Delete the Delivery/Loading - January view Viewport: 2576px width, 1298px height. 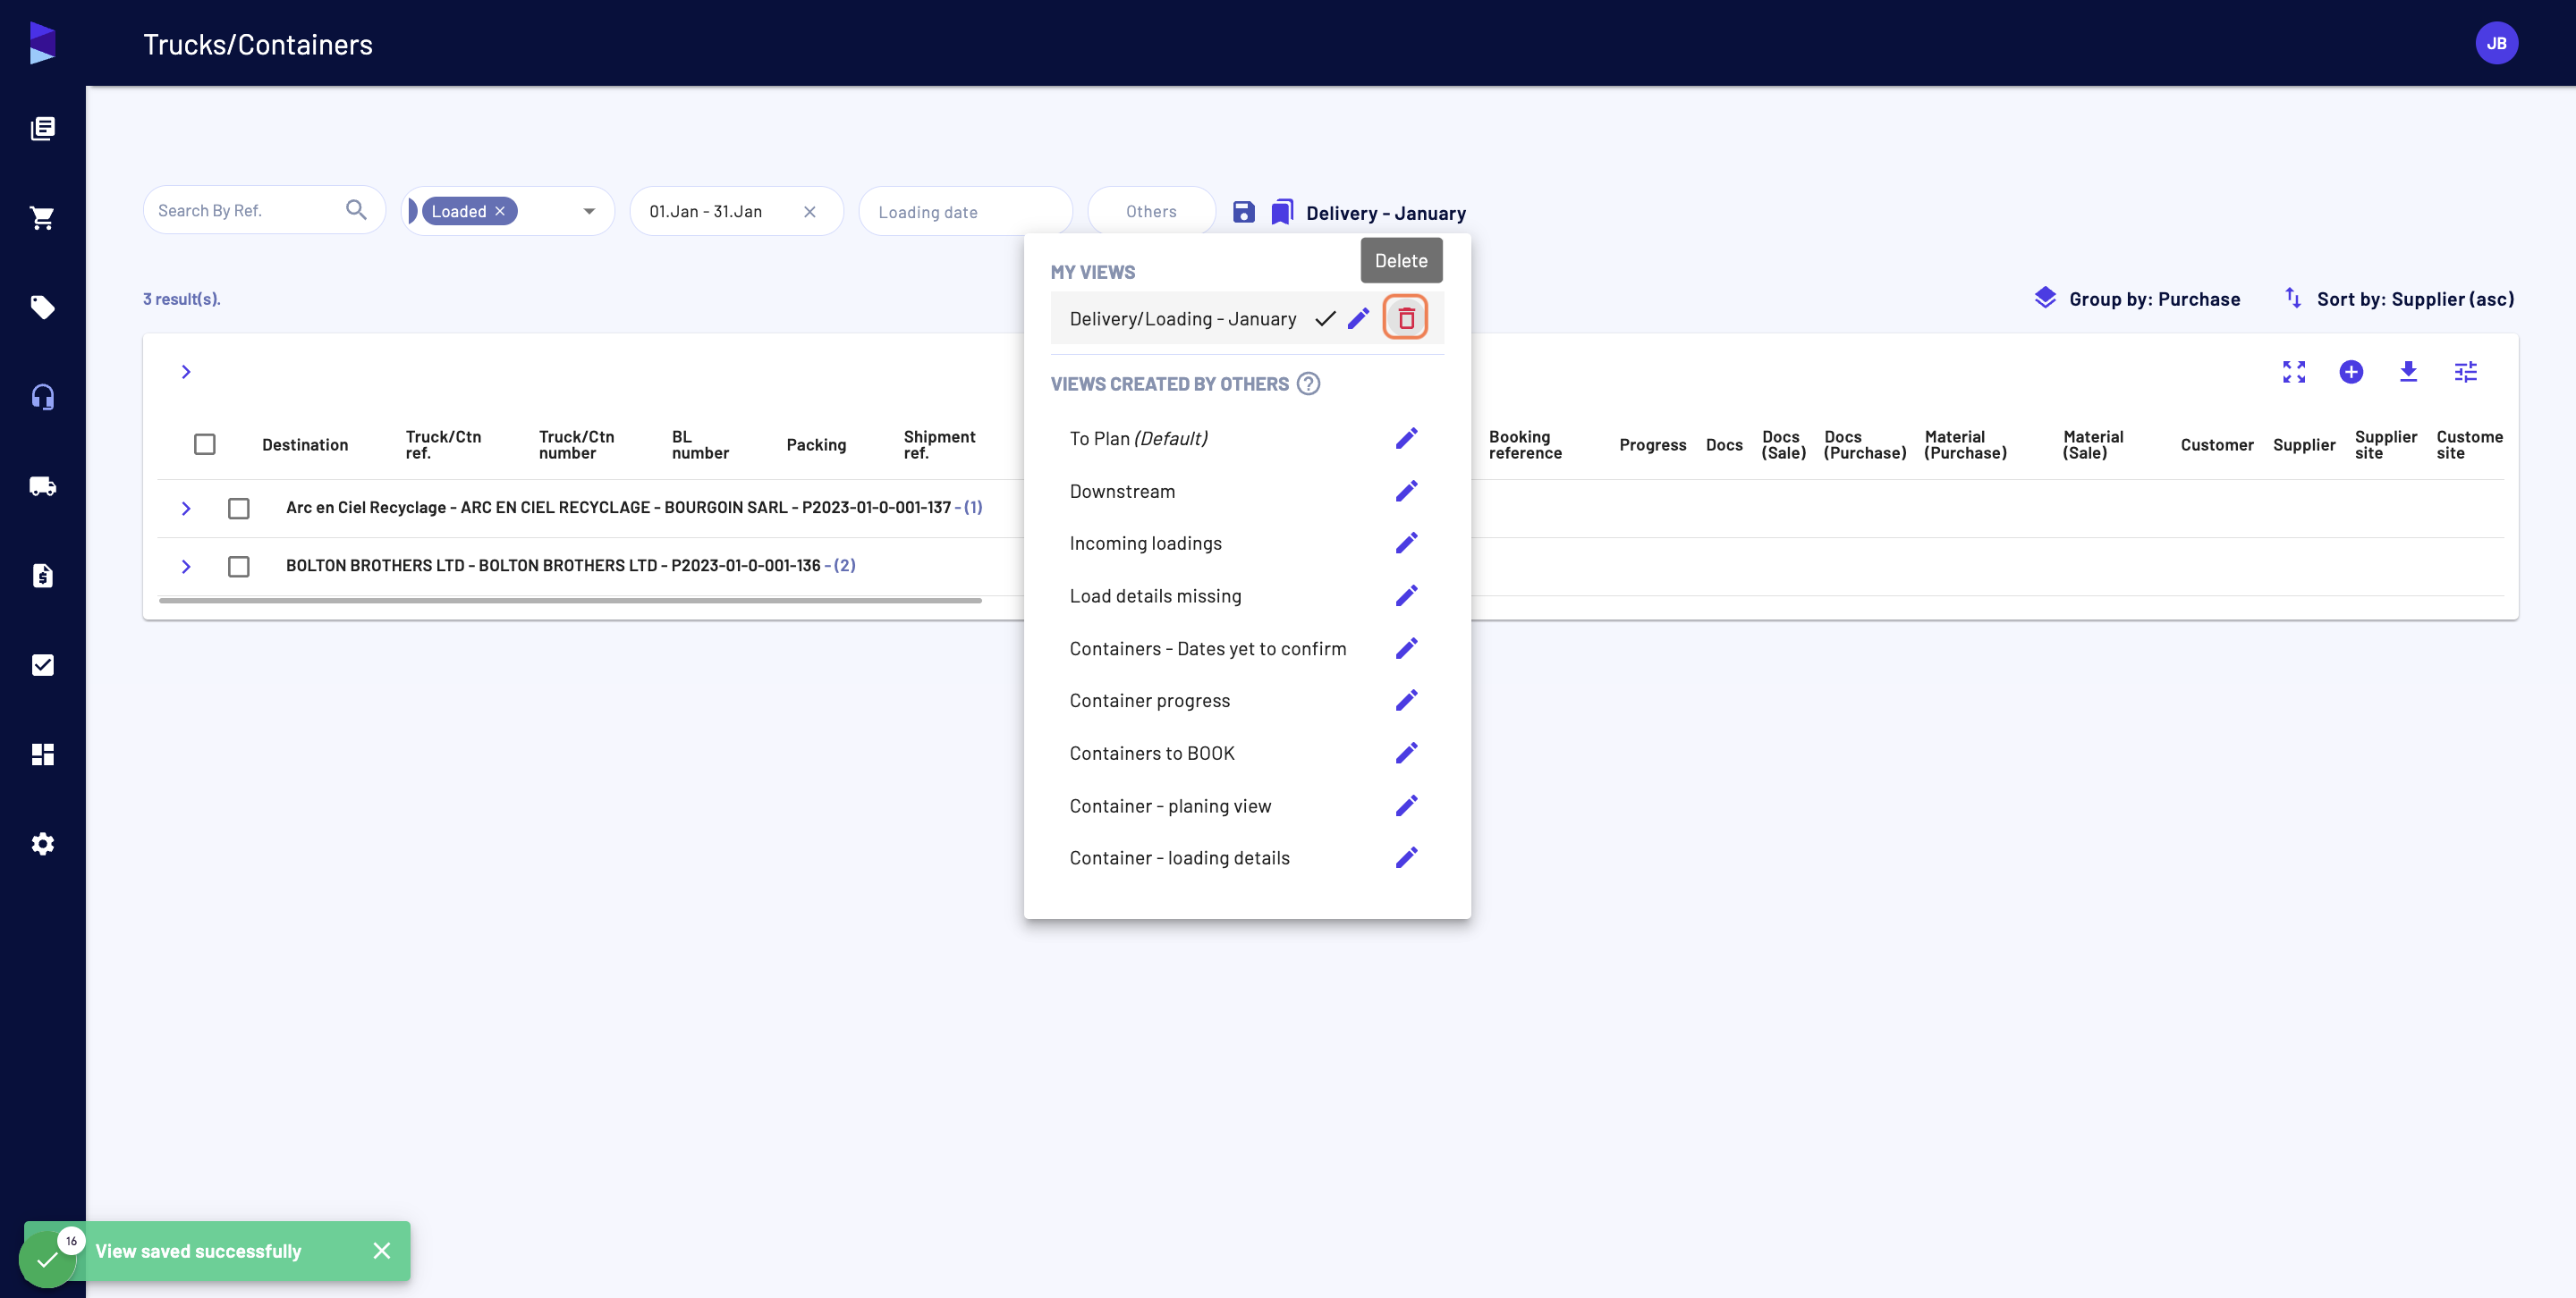coord(1406,317)
